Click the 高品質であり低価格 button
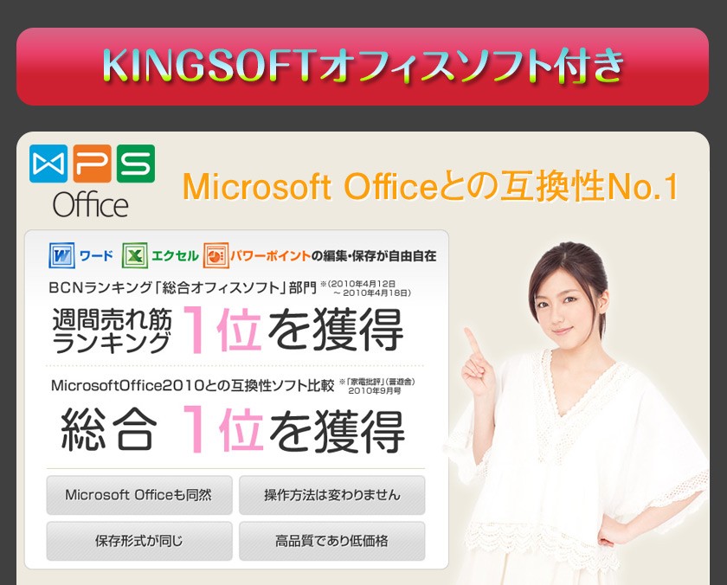Viewport: 727px width, 585px height. [332, 541]
